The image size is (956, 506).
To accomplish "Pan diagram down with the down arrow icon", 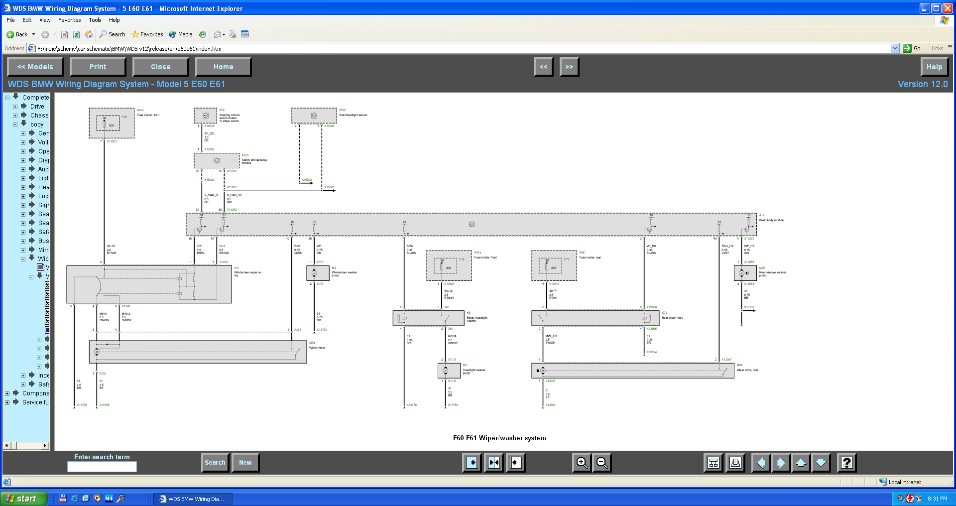I will (821, 463).
